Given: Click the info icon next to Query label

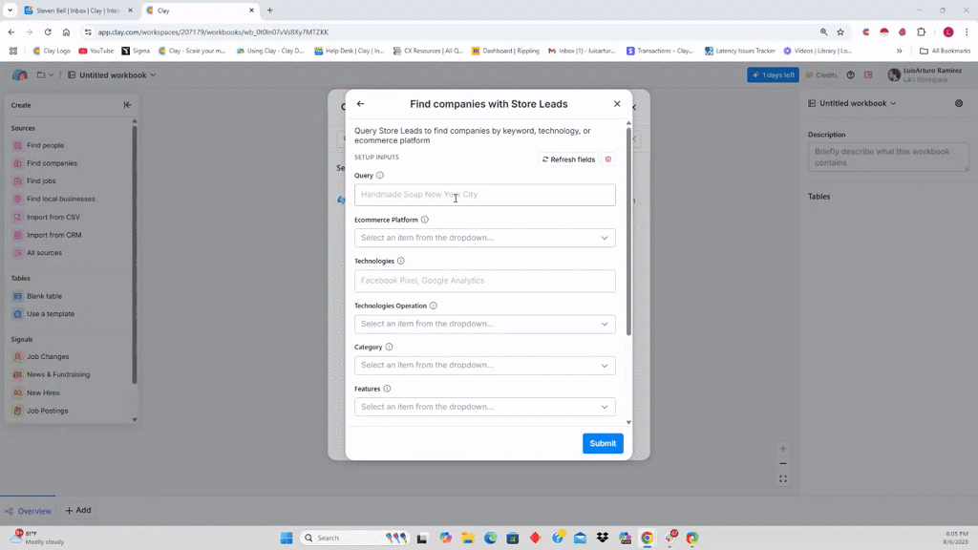Looking at the screenshot, I should (380, 176).
